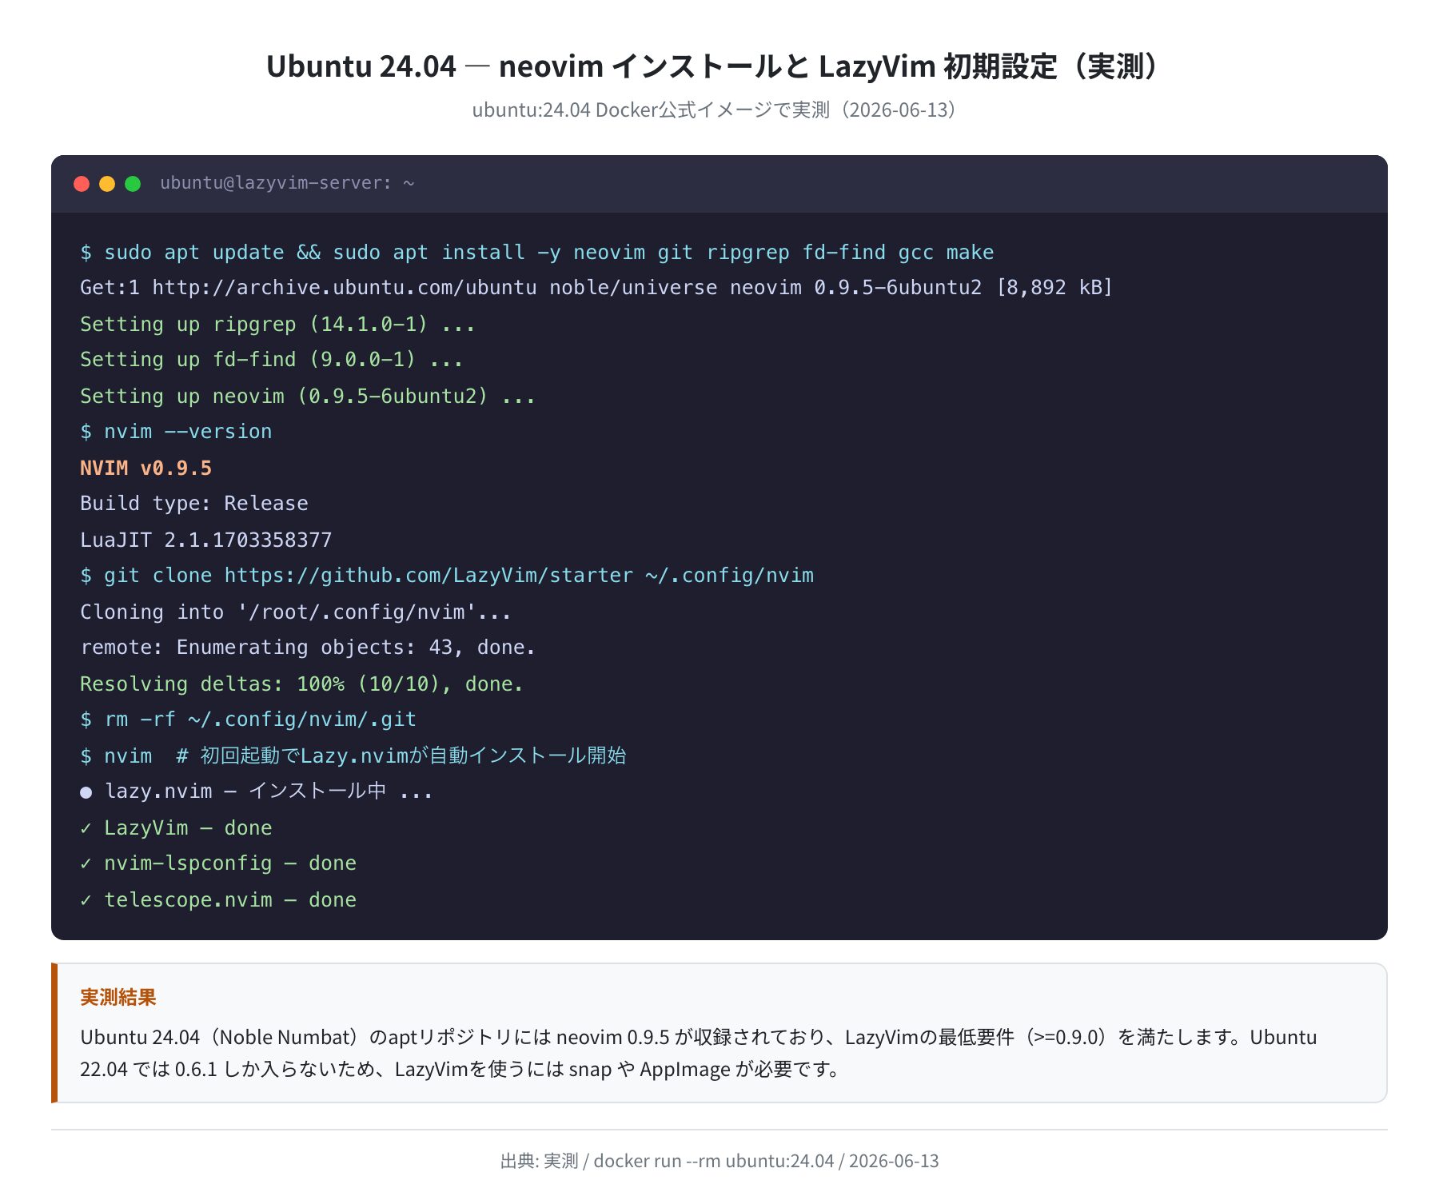Click the Get:1 archive.ubuntu.com output line
The height and width of the screenshot is (1204, 1439).
click(596, 288)
